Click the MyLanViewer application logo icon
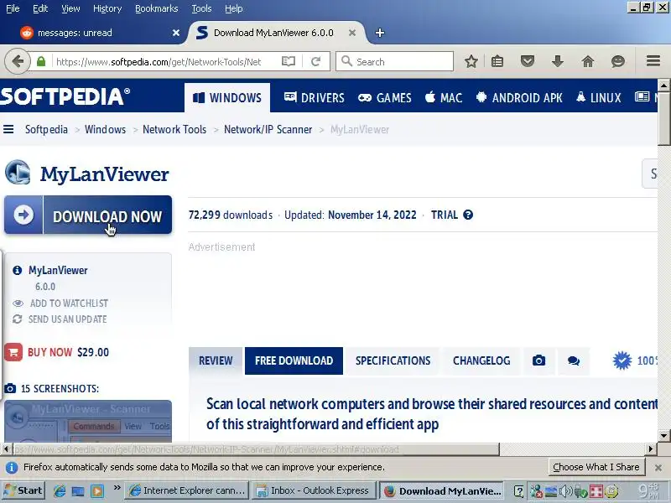671x503 pixels. pyautogui.click(x=18, y=173)
